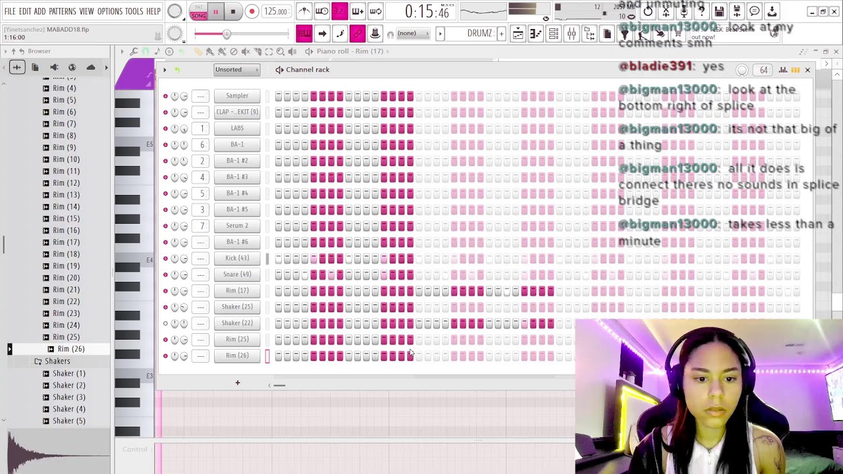
Task: Mute the Rim (17) channel light
Action: pos(165,291)
